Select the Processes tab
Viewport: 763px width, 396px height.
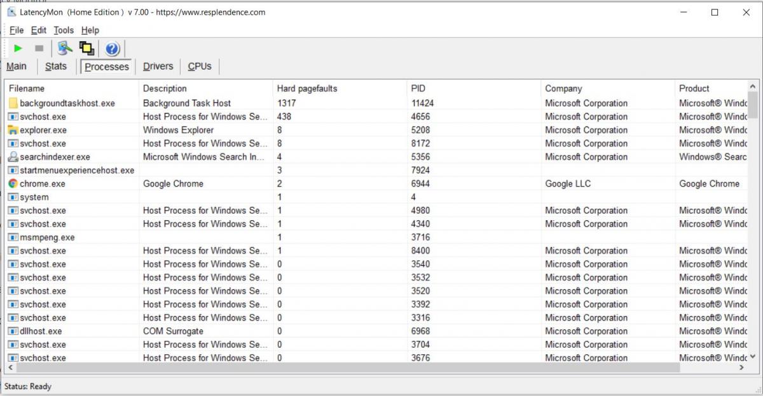(107, 67)
